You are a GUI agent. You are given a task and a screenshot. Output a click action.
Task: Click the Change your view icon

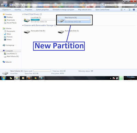(x=122, y=10)
